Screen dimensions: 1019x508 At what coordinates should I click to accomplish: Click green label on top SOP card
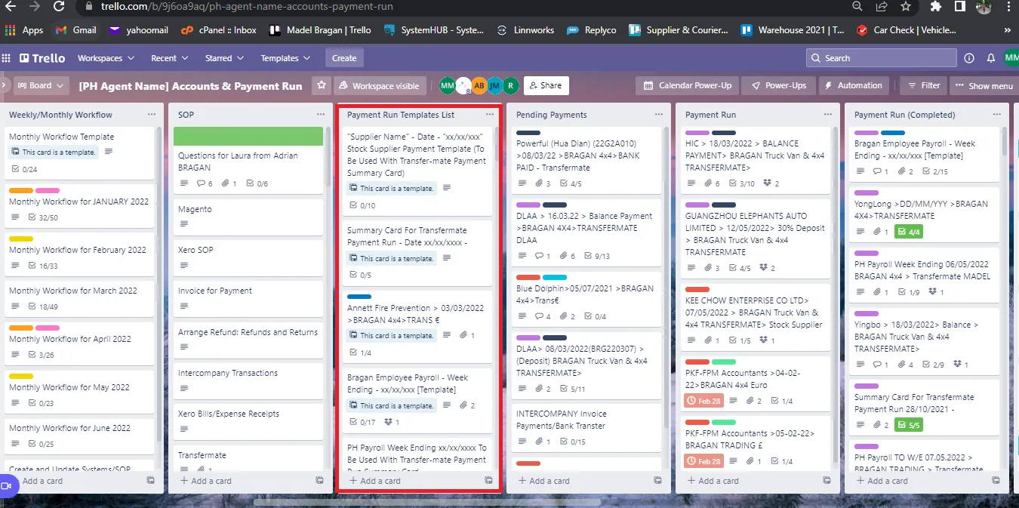248,136
